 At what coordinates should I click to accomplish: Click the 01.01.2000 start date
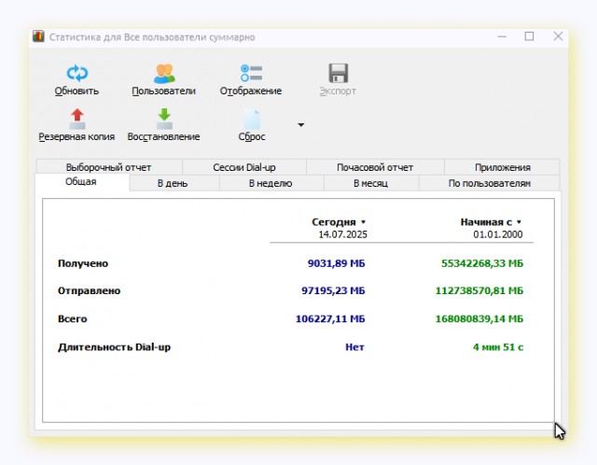pyautogui.click(x=498, y=234)
